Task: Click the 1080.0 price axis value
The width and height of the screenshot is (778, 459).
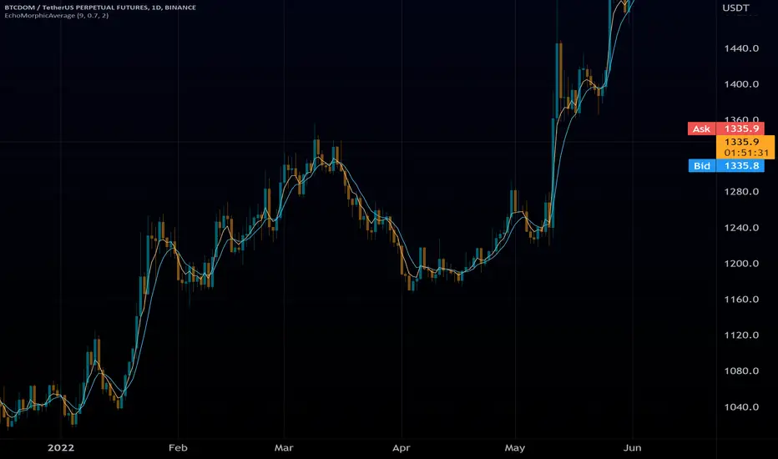Action: pyautogui.click(x=741, y=371)
